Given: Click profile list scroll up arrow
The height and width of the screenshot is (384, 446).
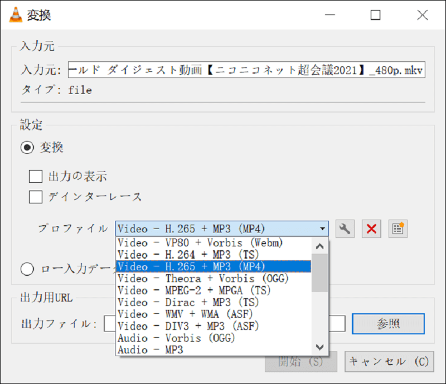Looking at the screenshot, I should [x=319, y=246].
